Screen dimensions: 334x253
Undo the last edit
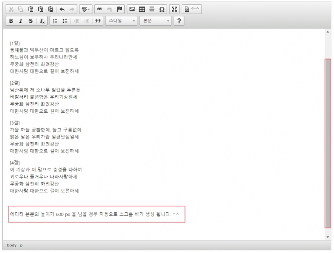[x=62, y=9]
